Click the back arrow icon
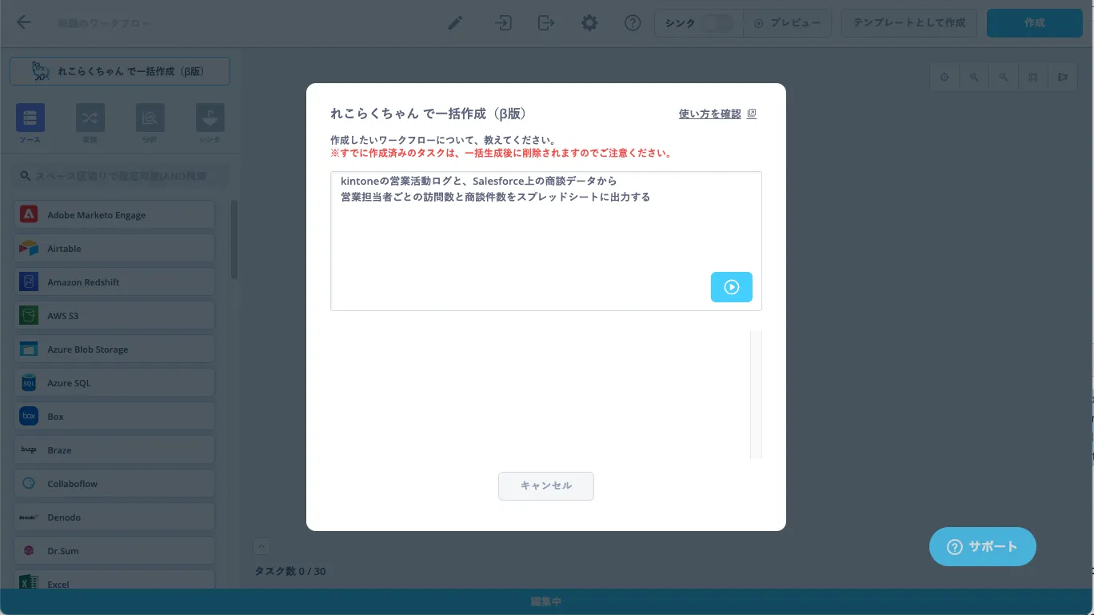Screen dimensions: 1094x615 (x=24, y=22)
